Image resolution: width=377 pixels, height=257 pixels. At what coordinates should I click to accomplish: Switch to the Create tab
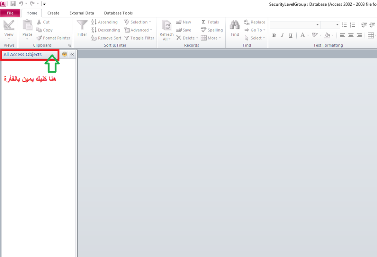tap(53, 13)
